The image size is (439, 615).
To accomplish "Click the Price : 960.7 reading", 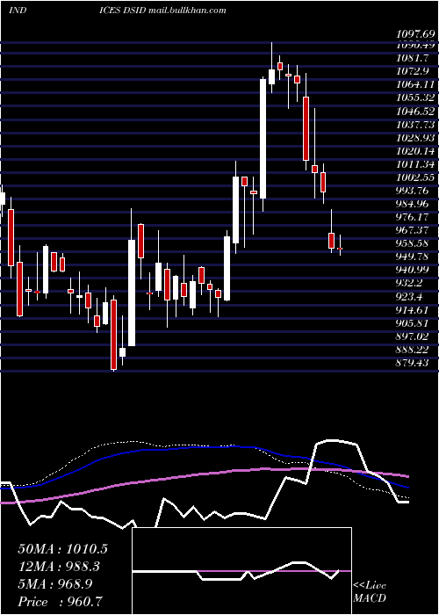I will click(61, 602).
